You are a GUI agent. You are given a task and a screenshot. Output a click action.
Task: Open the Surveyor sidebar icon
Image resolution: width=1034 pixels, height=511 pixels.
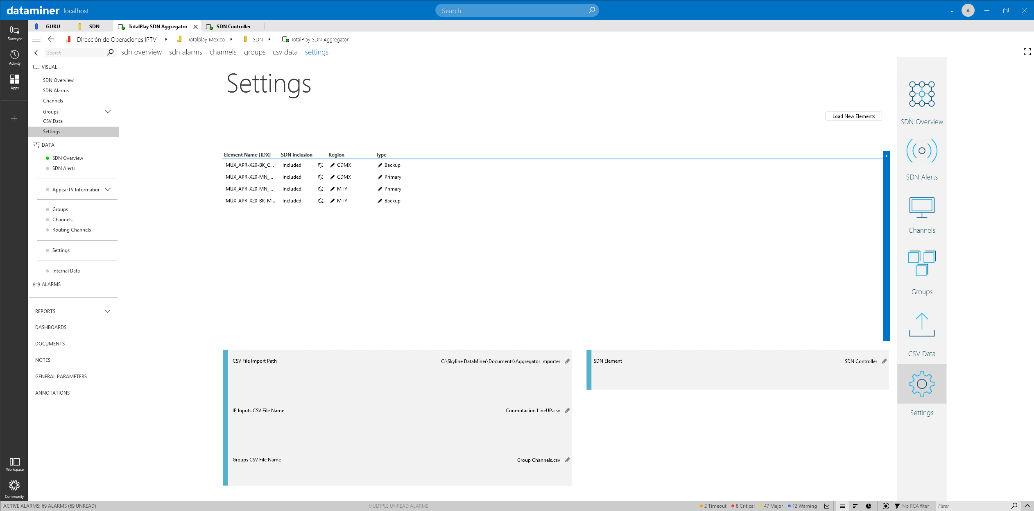tap(14, 33)
